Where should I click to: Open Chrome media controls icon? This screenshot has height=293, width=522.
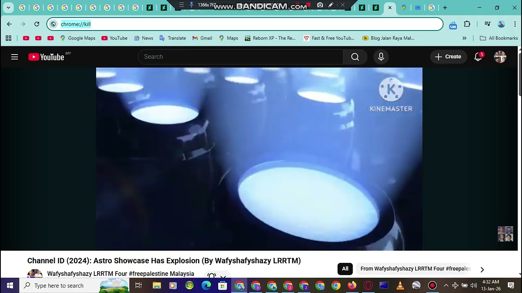click(x=487, y=24)
